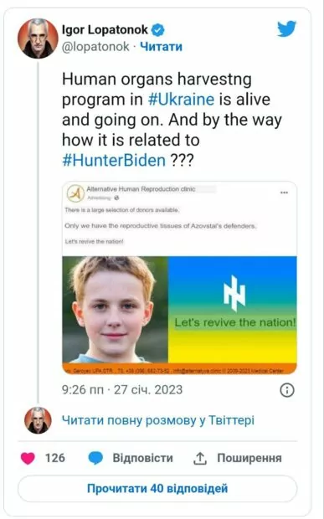Open Читати повну розмову у Твіттері

point(158,420)
